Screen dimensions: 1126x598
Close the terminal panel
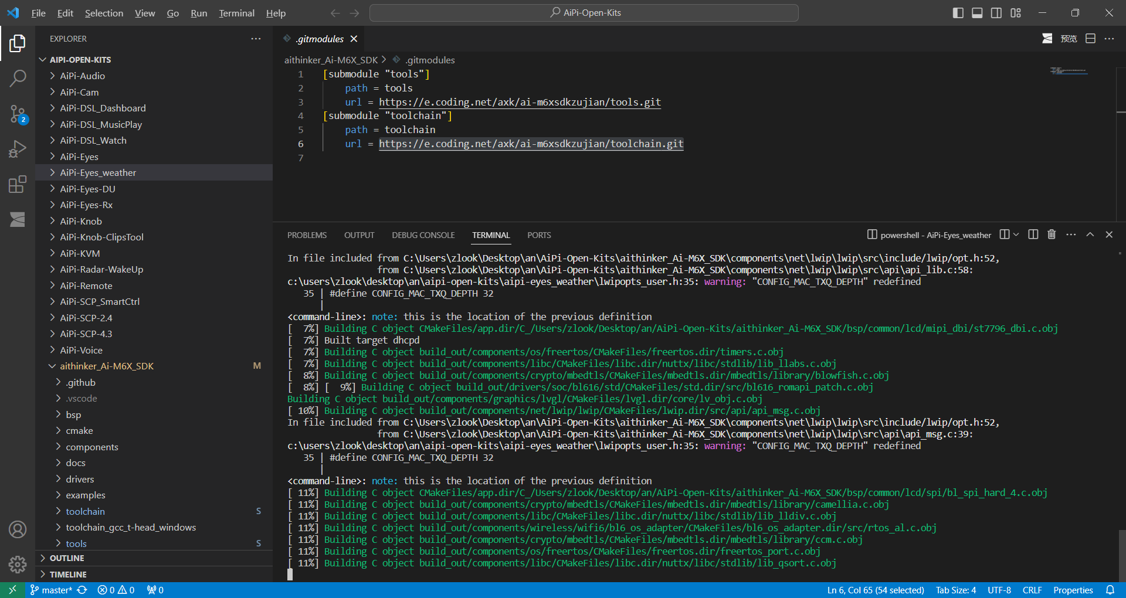coord(1109,235)
